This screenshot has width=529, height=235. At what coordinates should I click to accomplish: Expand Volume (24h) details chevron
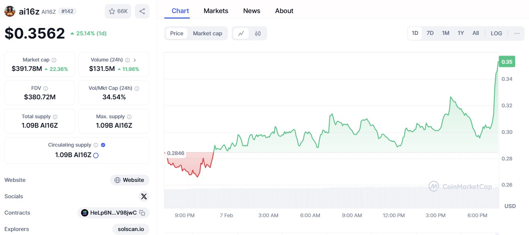point(135,60)
